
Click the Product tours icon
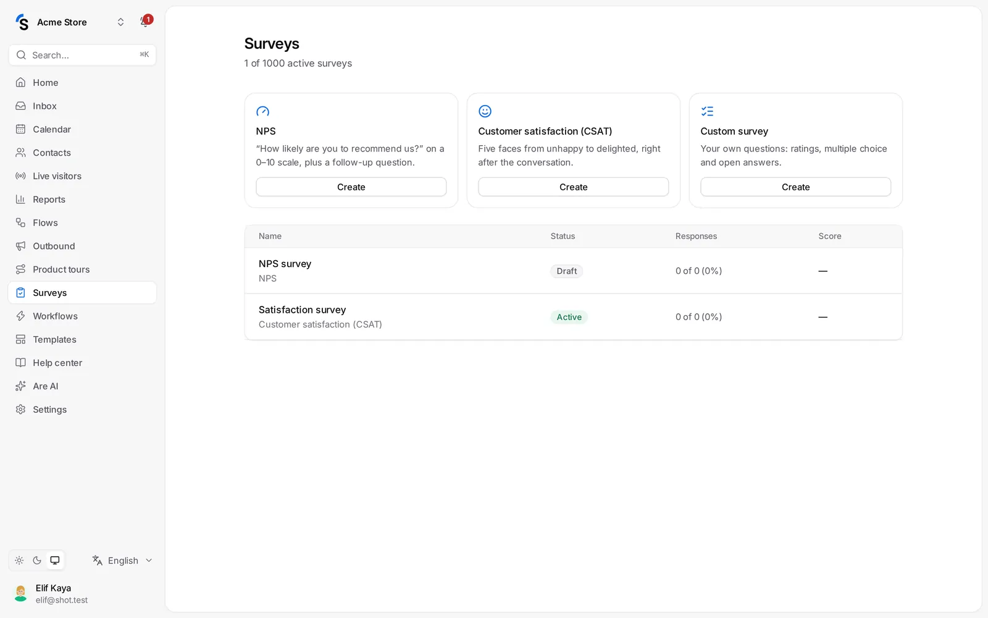(x=20, y=269)
